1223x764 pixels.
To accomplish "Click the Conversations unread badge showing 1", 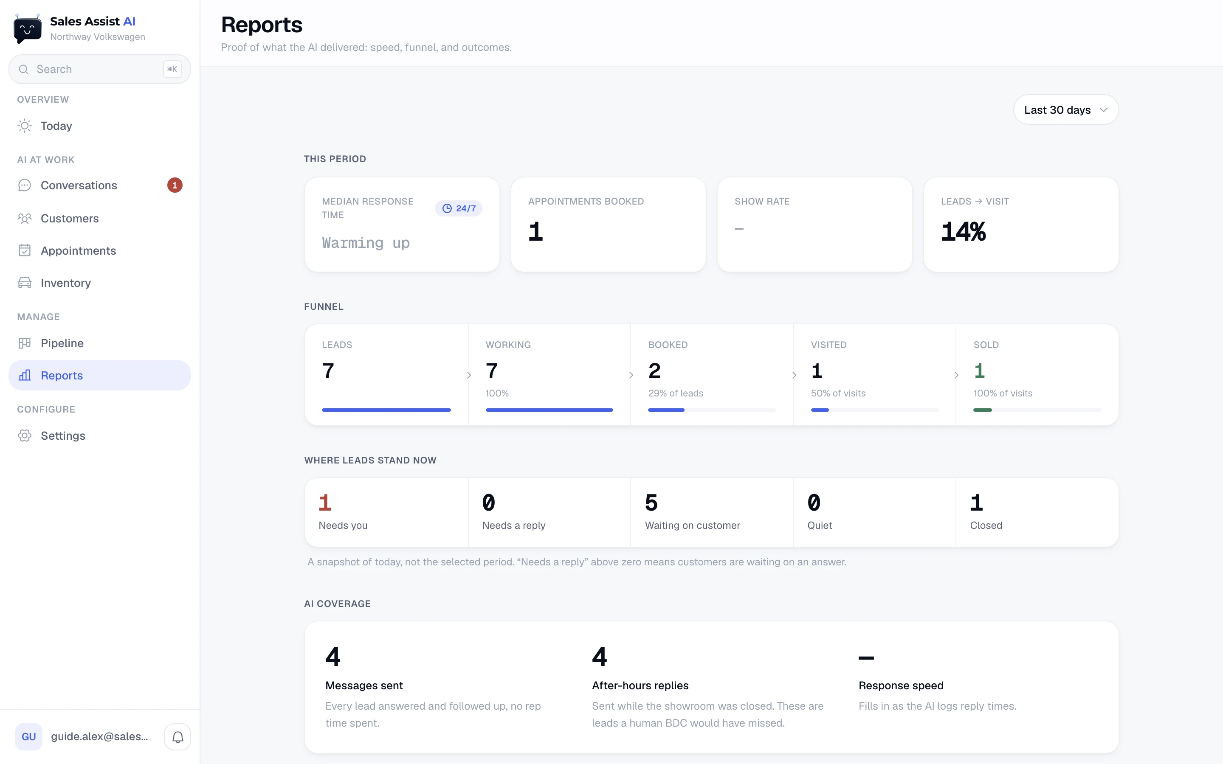I will click(x=175, y=185).
